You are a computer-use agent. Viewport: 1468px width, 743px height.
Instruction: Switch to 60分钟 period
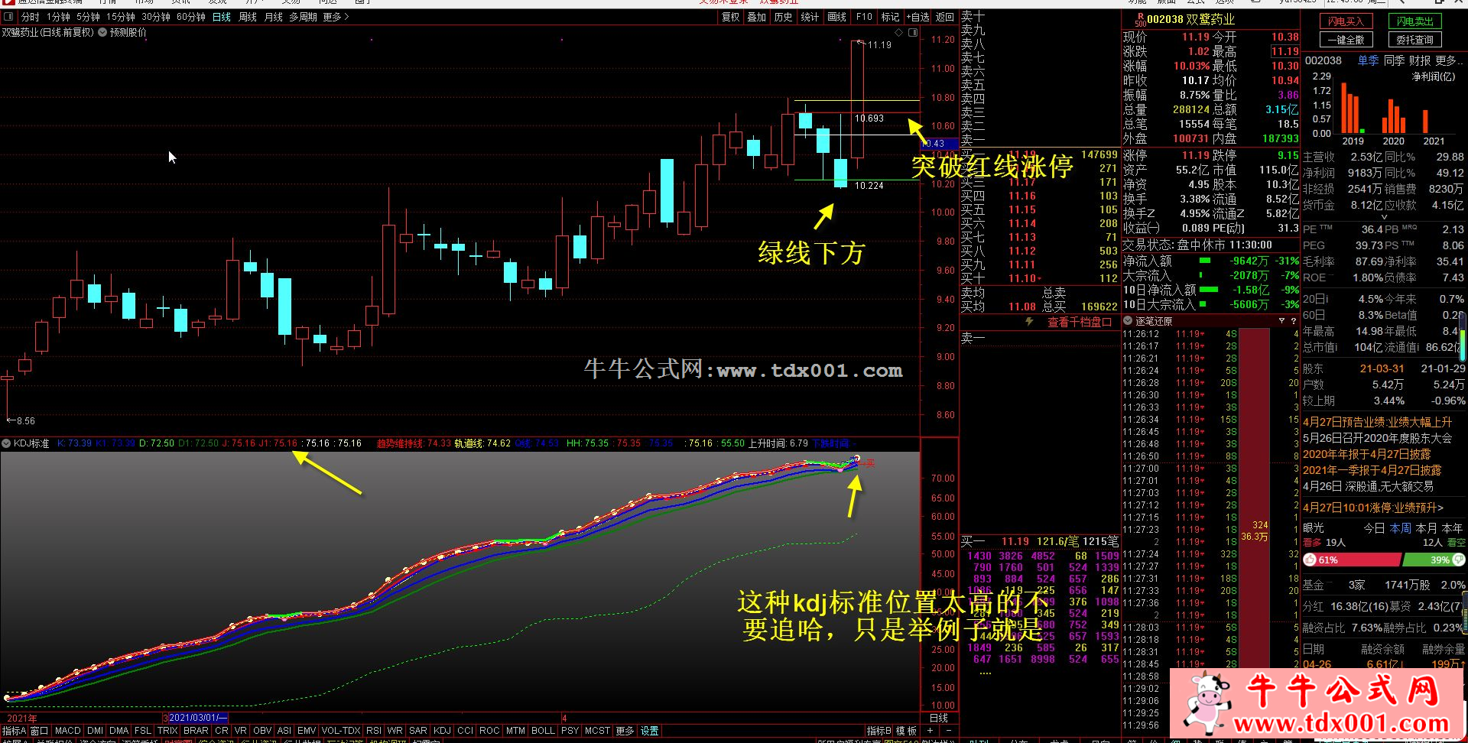[x=191, y=17]
